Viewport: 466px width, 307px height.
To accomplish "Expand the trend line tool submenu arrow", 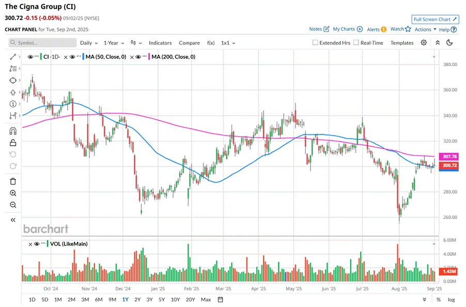I will (x=20, y=57).
